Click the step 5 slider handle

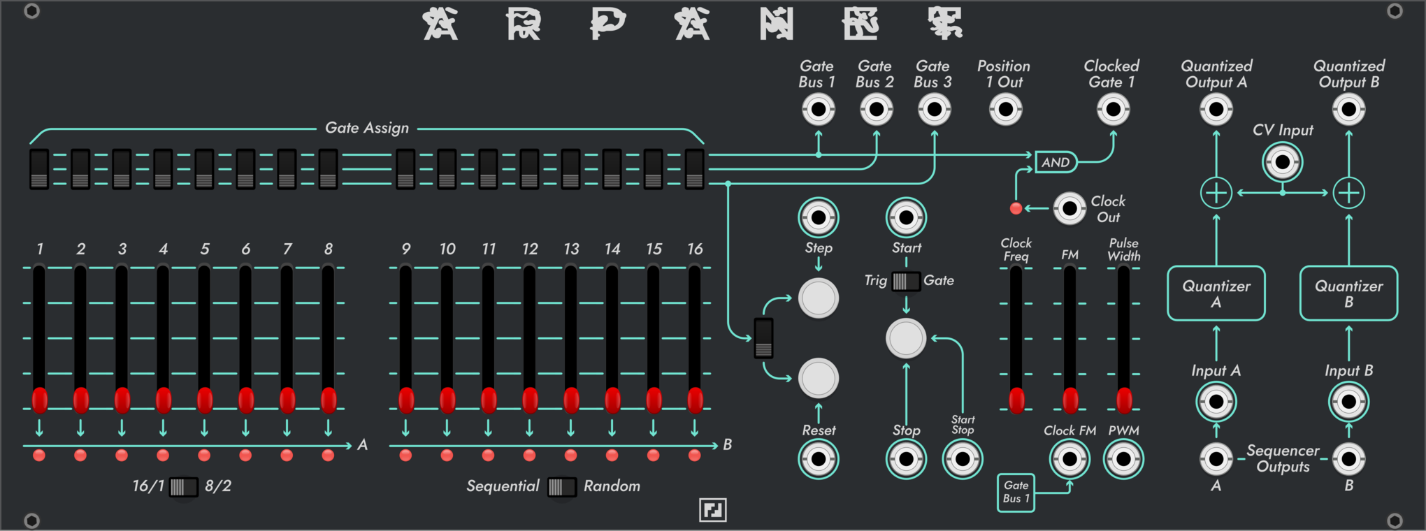[204, 400]
